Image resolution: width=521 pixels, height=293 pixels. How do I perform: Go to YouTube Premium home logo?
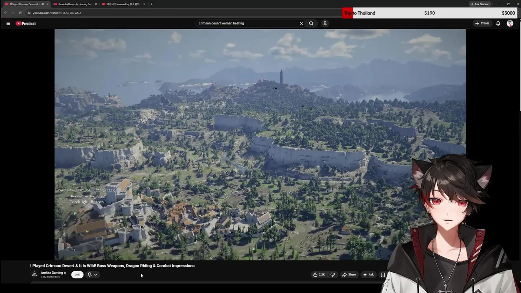pyautogui.click(x=26, y=24)
